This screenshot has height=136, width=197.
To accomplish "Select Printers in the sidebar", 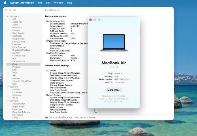I will click(16, 67).
